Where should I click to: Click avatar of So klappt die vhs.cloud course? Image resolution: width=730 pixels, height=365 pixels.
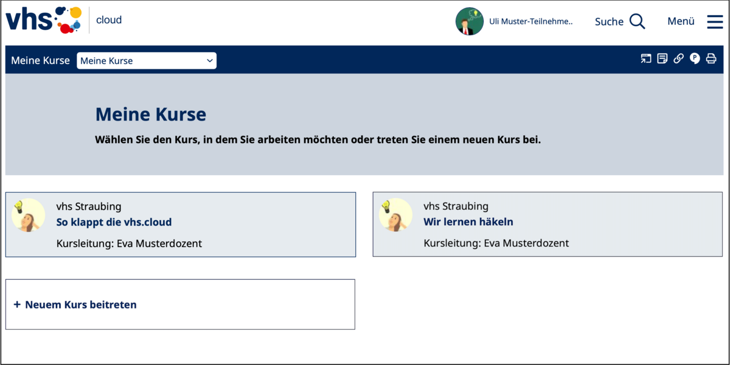tap(29, 215)
